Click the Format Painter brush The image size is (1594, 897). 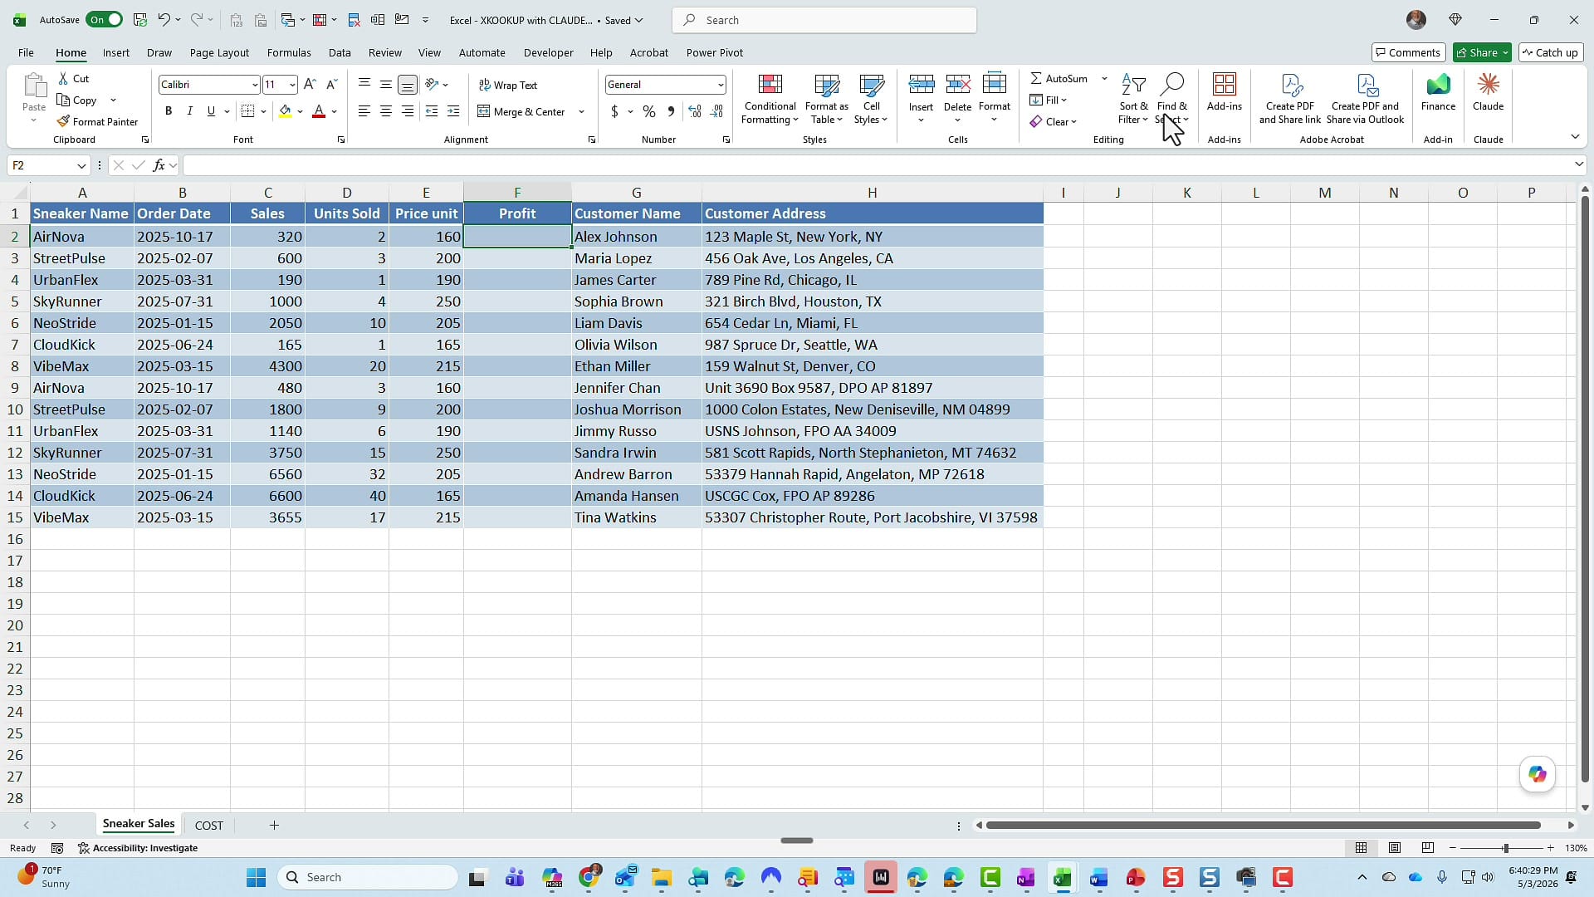point(63,121)
